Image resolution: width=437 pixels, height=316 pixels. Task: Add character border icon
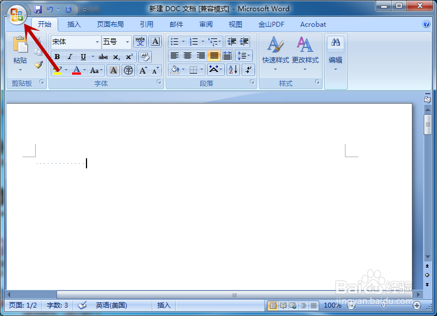point(155,41)
